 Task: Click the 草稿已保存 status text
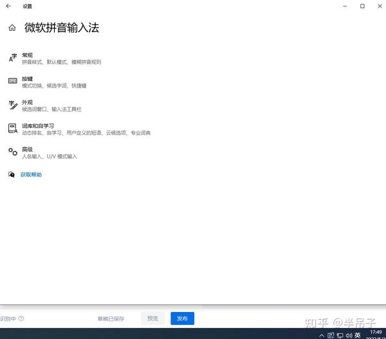click(x=111, y=319)
